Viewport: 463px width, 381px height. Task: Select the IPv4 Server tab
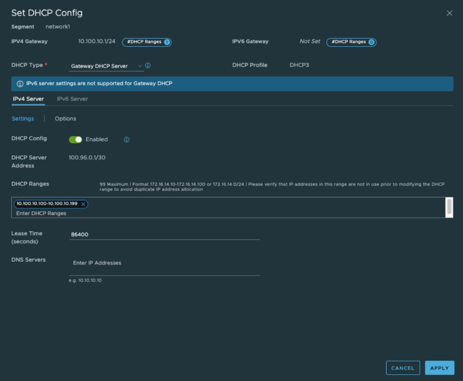coord(28,99)
